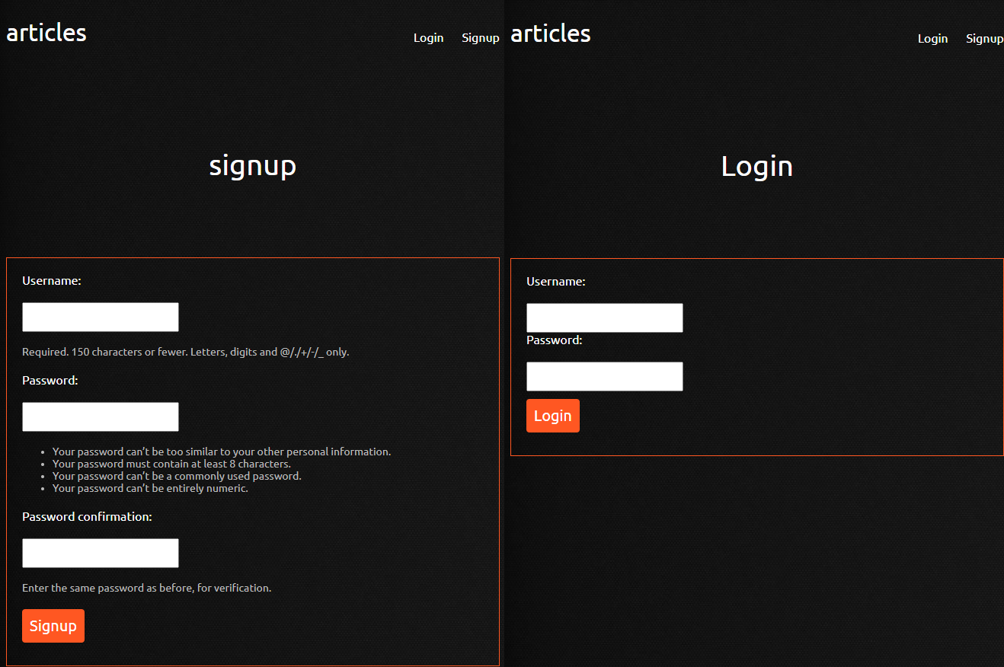Select the 'Required. 150 characters or fewer' hint
The width and height of the screenshot is (1004, 667).
point(186,353)
